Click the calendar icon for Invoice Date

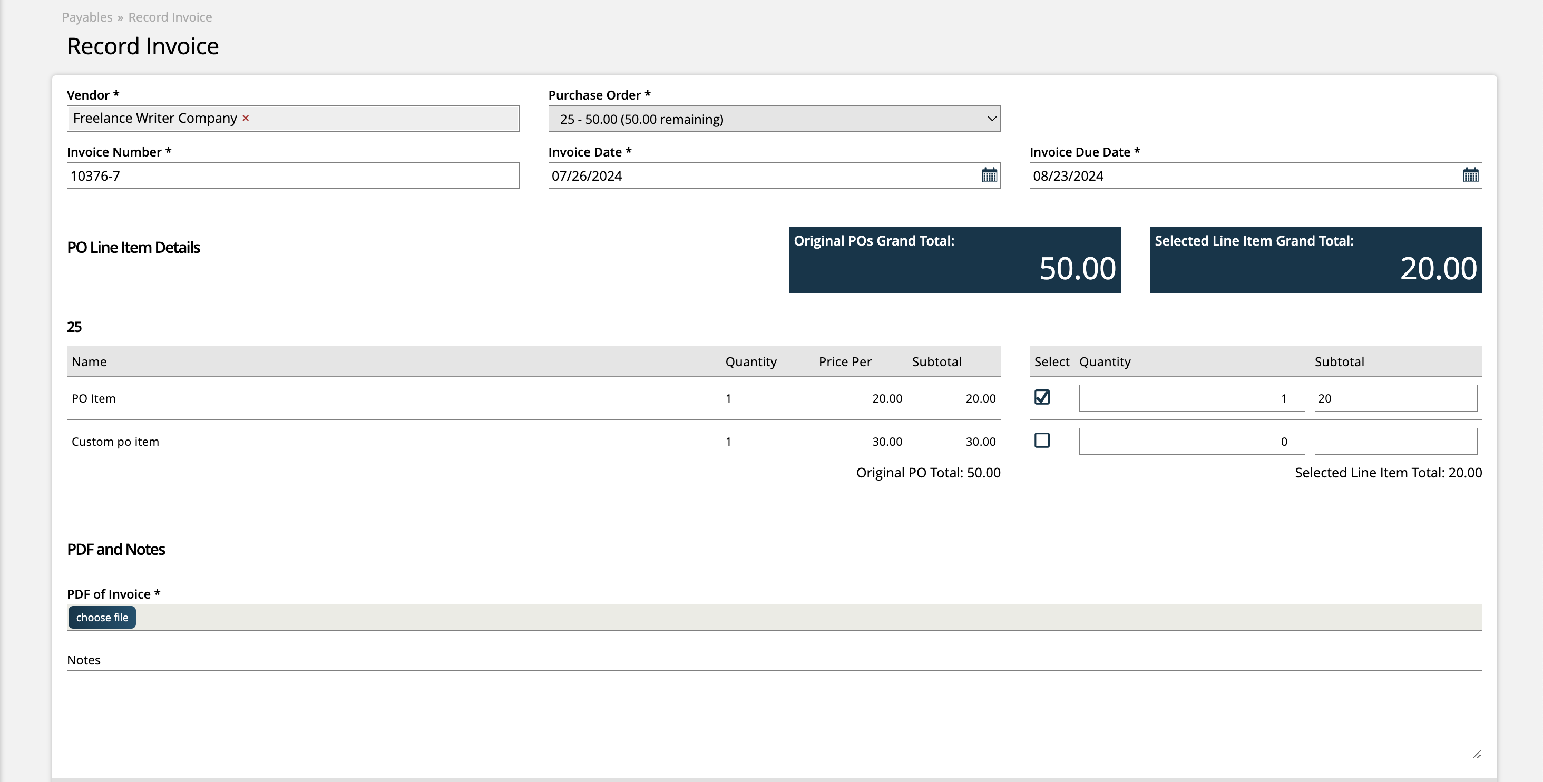pos(990,174)
